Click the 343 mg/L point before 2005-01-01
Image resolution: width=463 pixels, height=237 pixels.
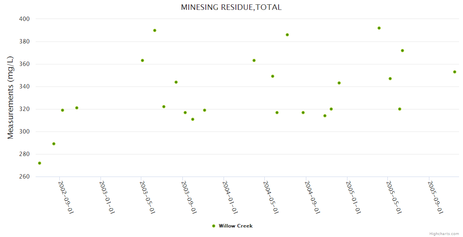tap(339, 83)
